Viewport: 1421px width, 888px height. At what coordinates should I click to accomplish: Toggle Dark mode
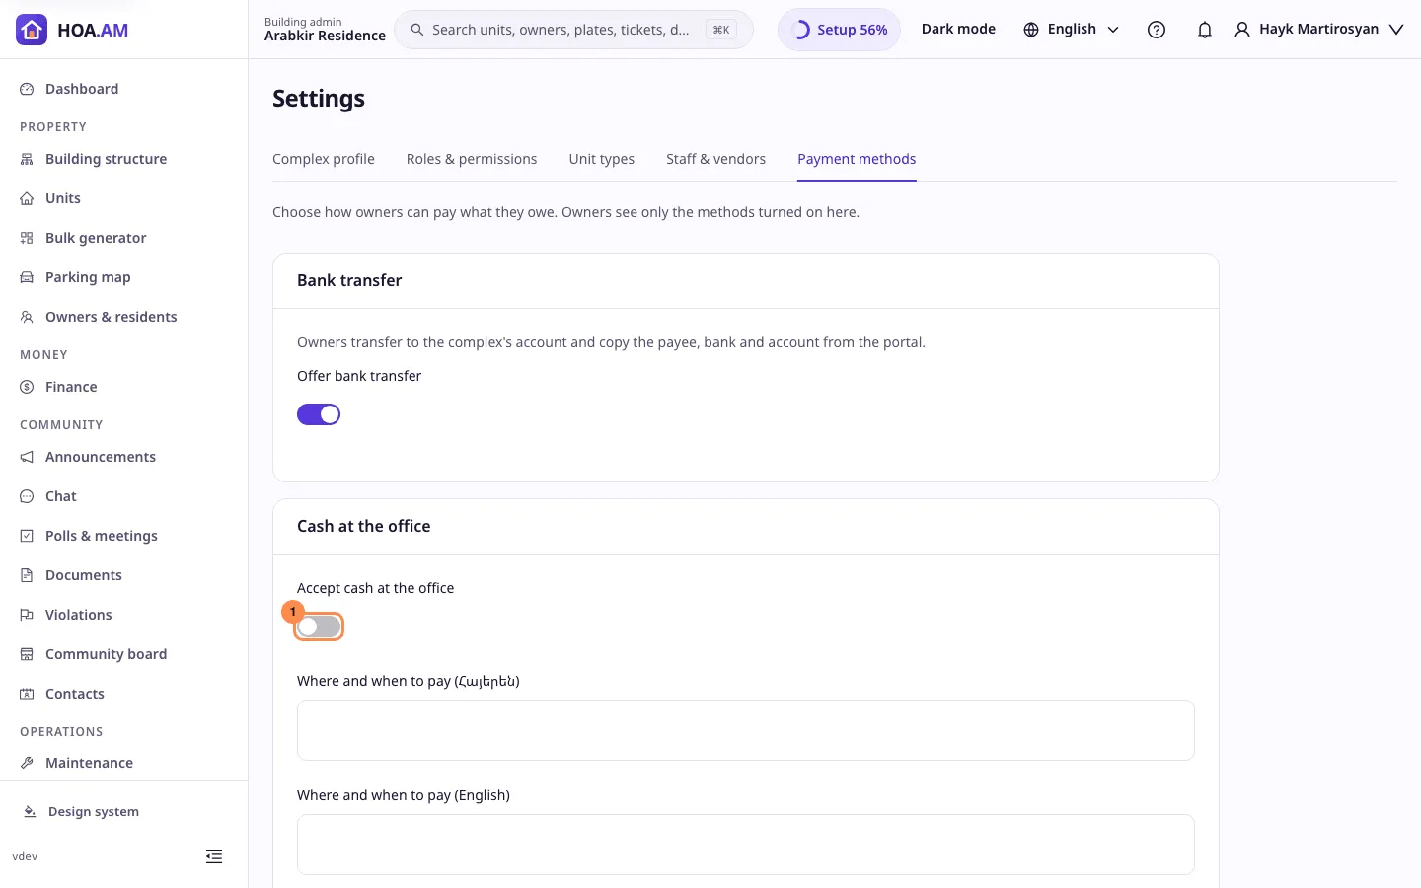click(x=958, y=30)
